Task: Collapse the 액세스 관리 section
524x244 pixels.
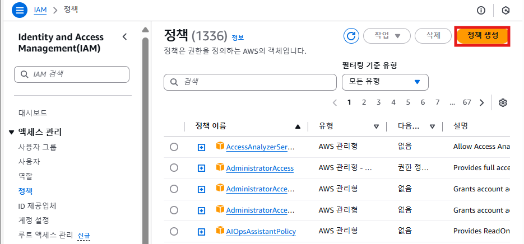Action: pos(12,133)
